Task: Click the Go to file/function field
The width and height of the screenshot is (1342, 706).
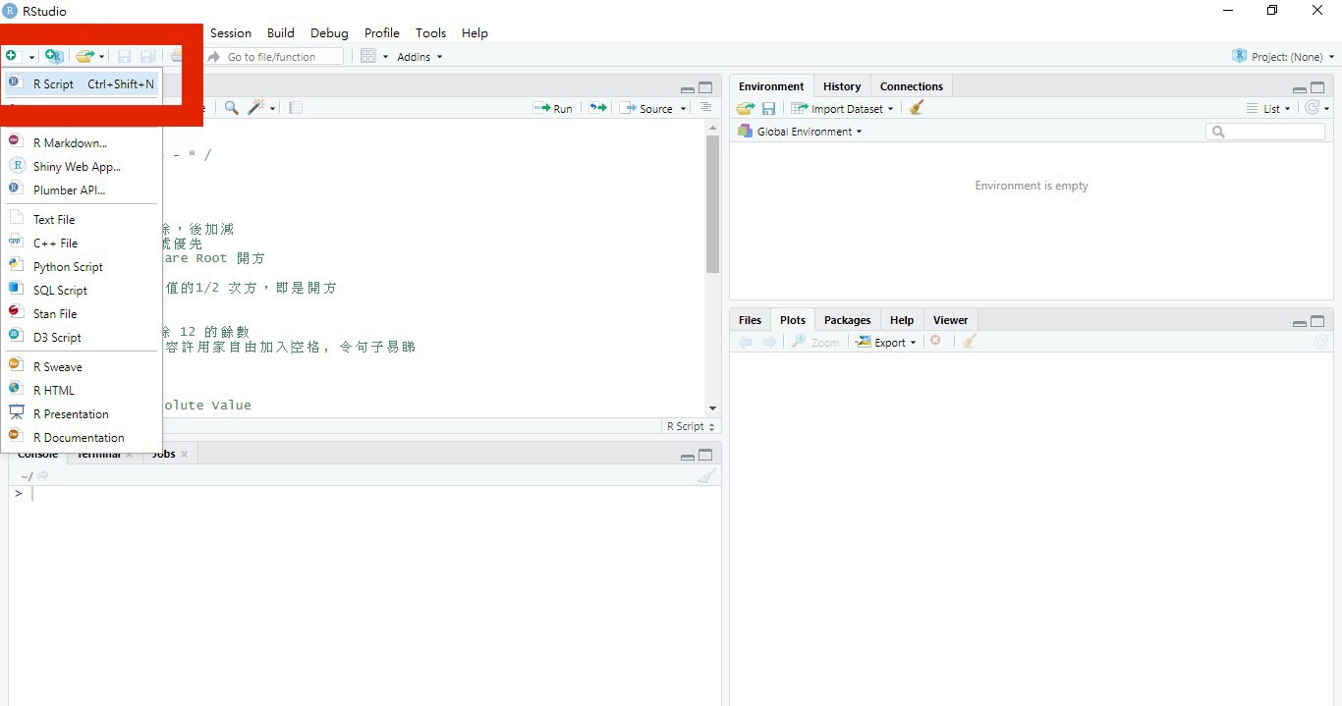Action: coord(275,57)
